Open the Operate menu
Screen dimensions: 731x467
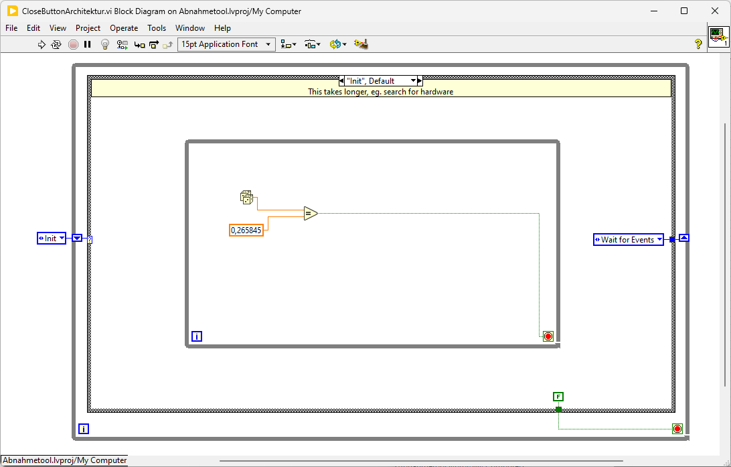click(x=124, y=28)
